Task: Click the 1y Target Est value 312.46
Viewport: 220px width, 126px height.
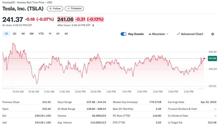Action: (212, 122)
